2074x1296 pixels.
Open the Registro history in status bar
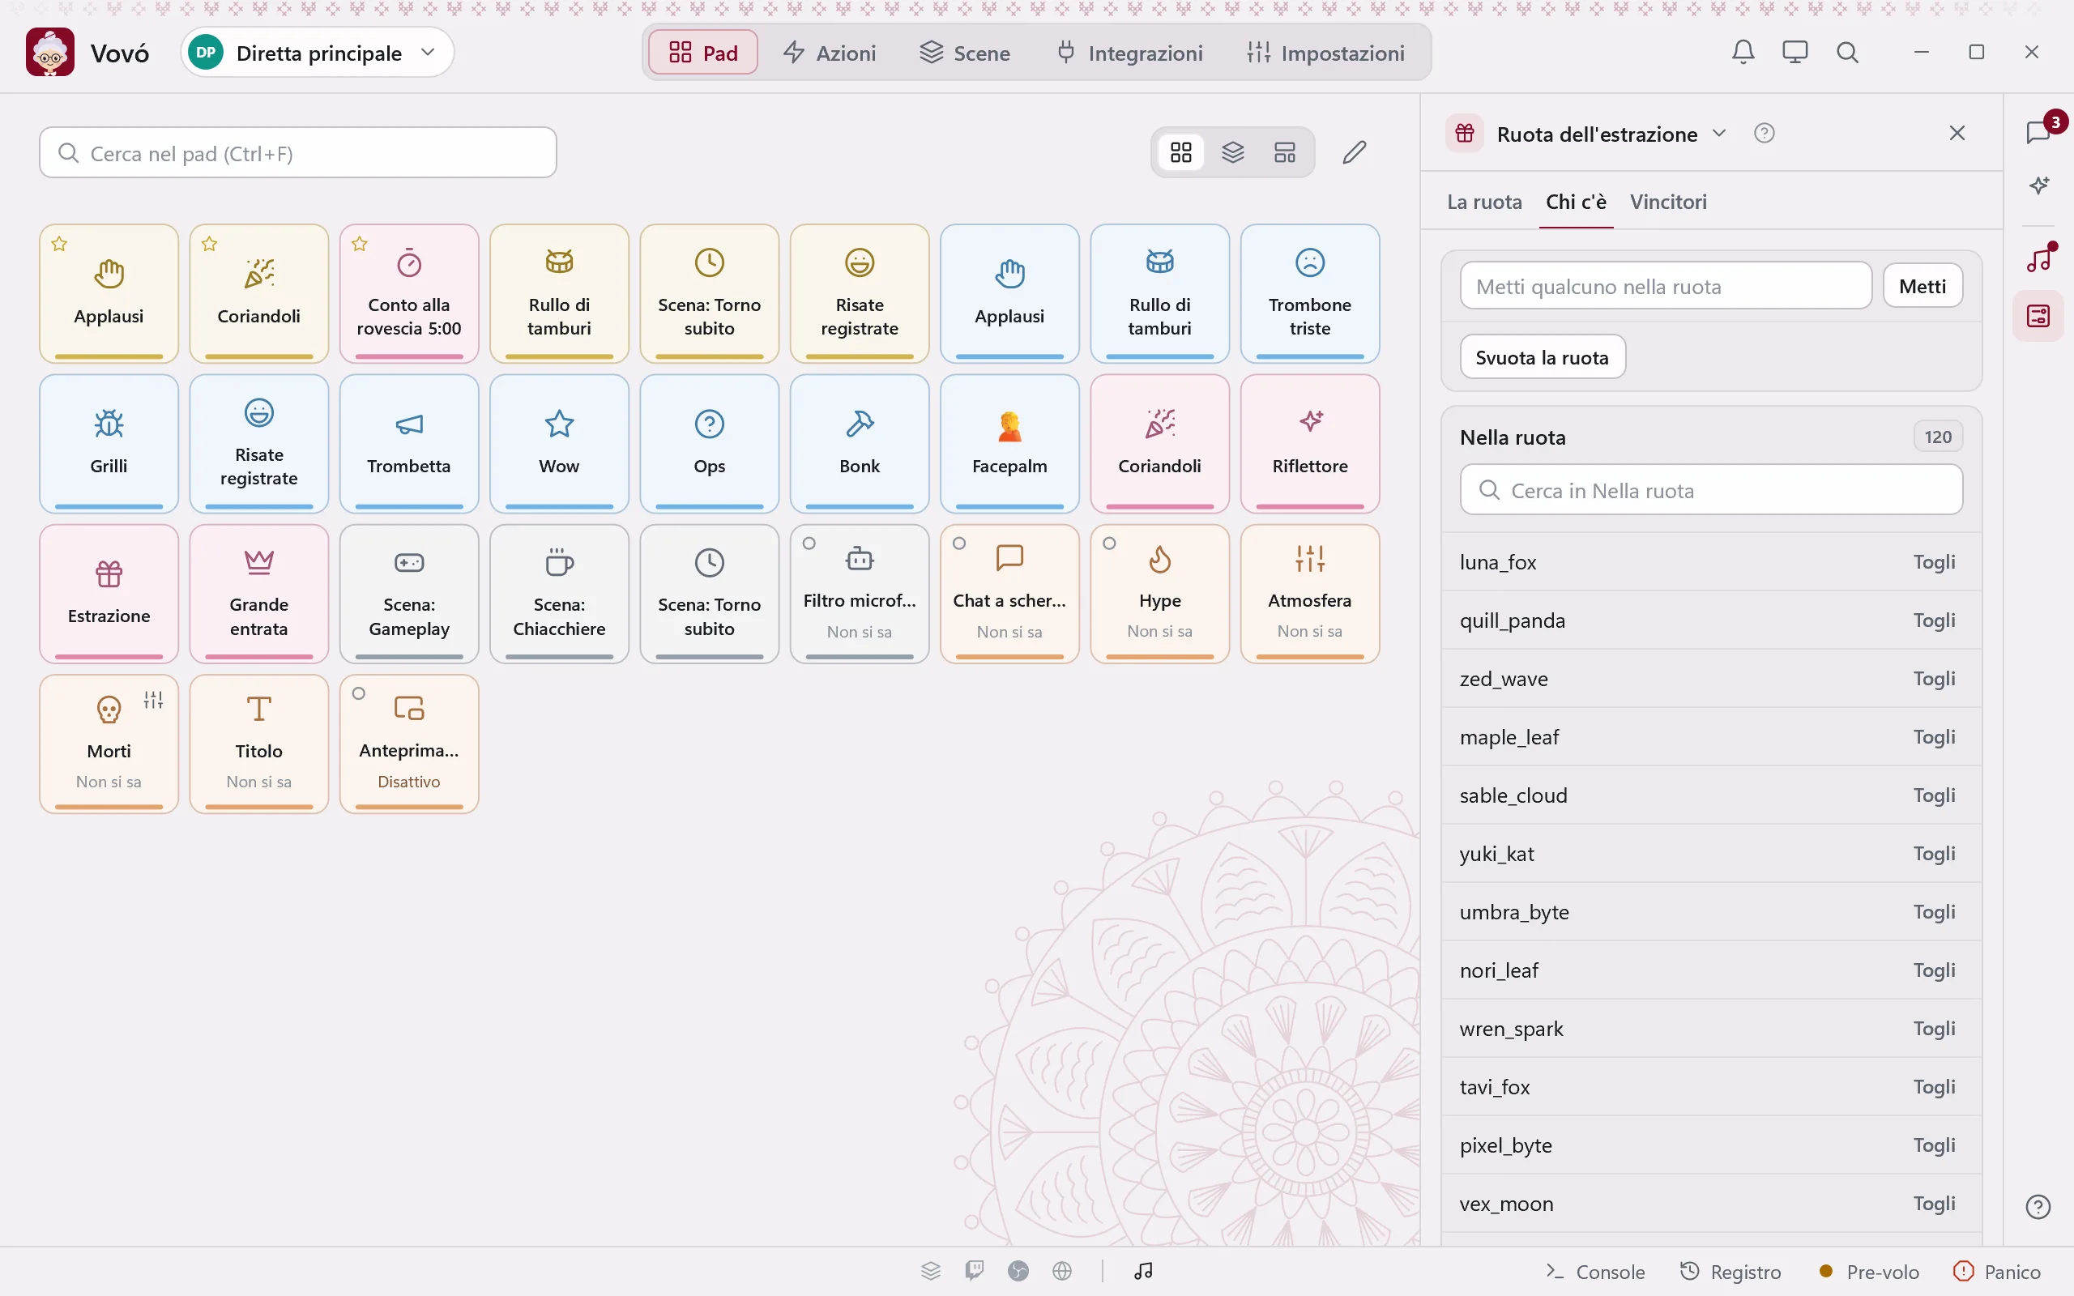[1730, 1271]
